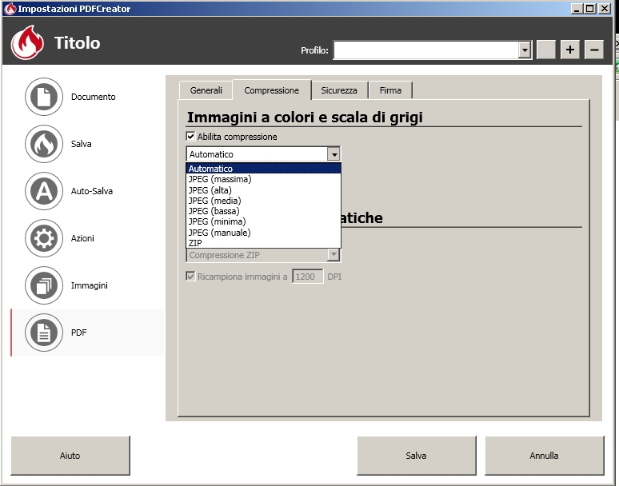Select JPEG (massima) option
Screen dimensions: 619x486
(x=263, y=179)
